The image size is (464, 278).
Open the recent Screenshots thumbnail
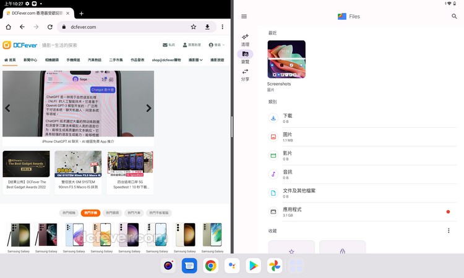pyautogui.click(x=286, y=59)
